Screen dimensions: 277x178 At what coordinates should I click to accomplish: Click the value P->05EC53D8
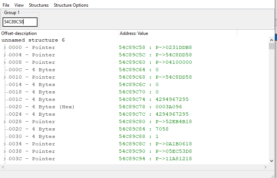tap(174, 151)
